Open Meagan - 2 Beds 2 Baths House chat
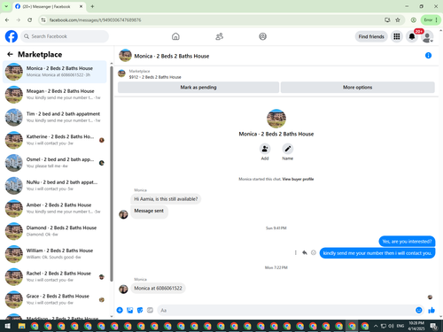Image resolution: width=443 pixels, height=332 pixels. click(x=55, y=95)
